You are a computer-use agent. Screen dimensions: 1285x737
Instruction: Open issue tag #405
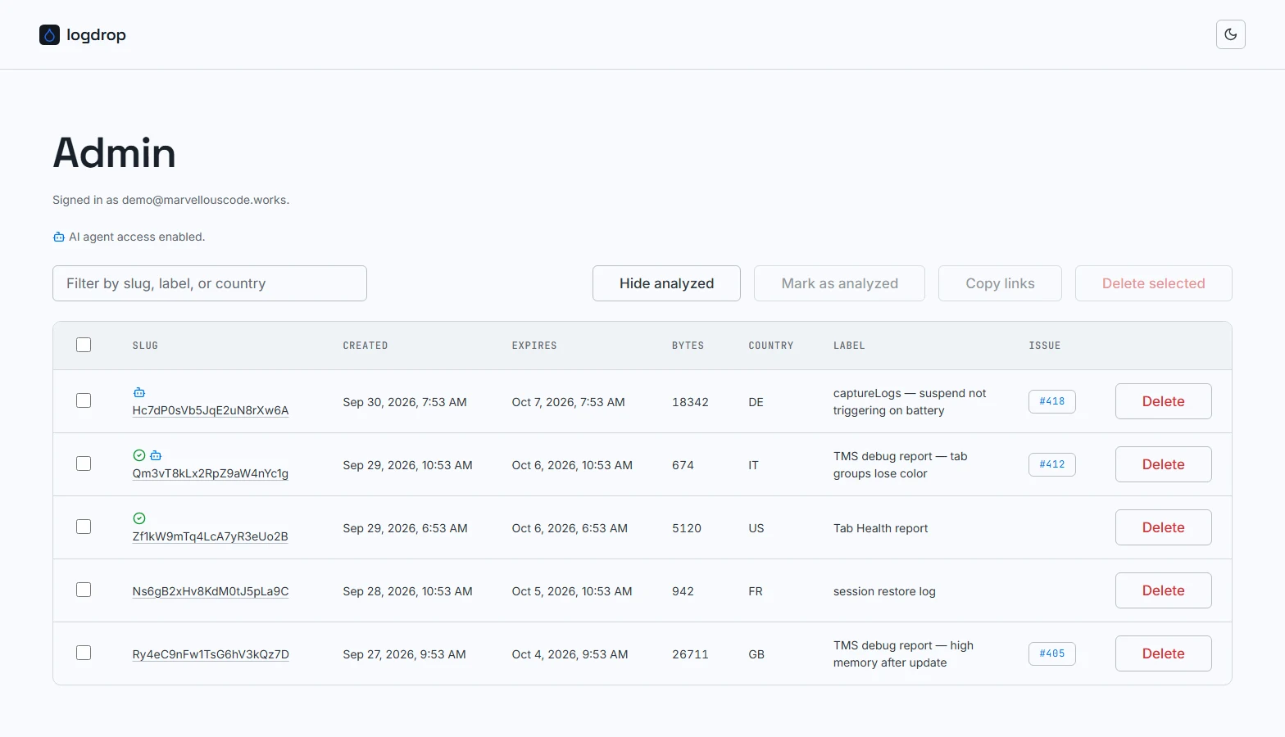(x=1052, y=653)
